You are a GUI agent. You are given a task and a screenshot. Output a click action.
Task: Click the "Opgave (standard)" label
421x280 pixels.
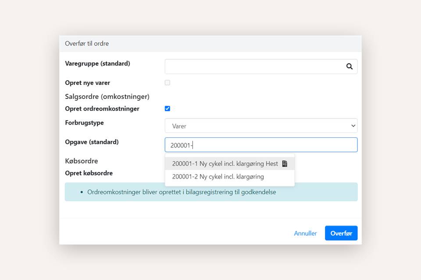click(92, 142)
